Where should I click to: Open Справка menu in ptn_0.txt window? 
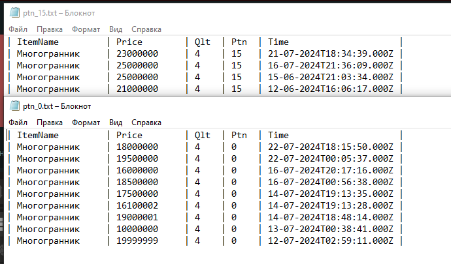point(146,123)
